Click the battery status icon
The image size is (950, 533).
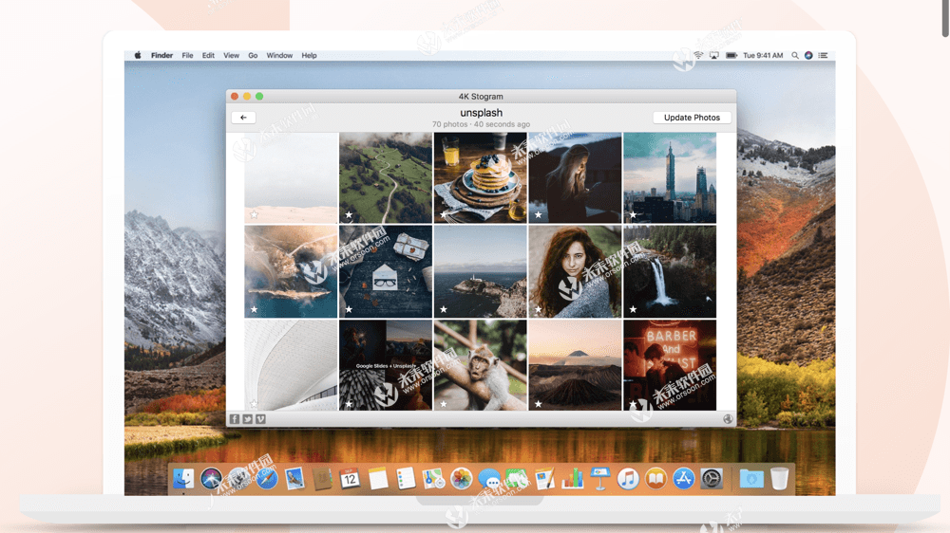pyautogui.click(x=731, y=55)
